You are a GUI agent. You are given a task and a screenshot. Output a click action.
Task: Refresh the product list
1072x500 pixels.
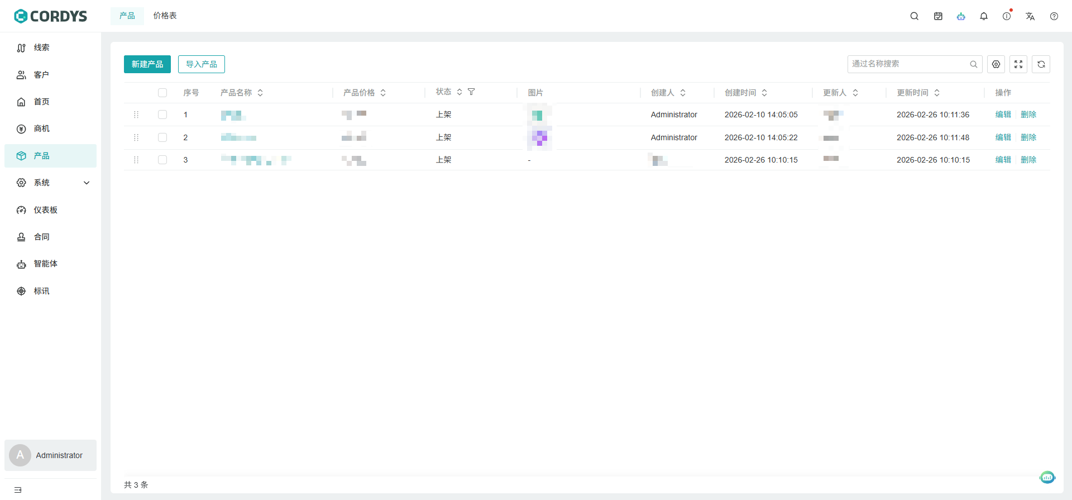[x=1041, y=64]
